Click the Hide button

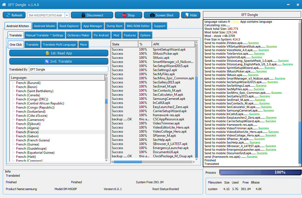(x=191, y=15)
